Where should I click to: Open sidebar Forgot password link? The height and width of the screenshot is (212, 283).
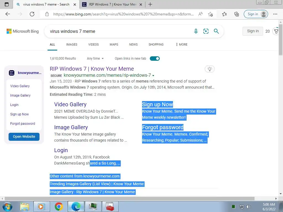pos(23,123)
